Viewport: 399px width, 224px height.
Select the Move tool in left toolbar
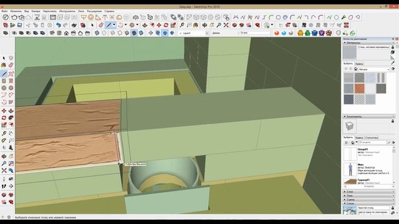click(4, 111)
